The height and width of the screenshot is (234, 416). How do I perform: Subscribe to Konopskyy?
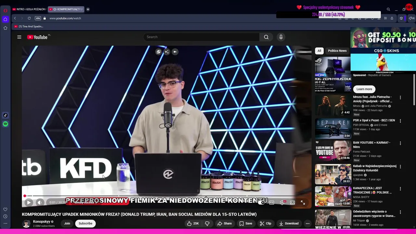[x=85, y=223]
